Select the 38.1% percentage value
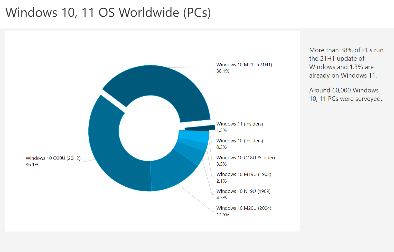394x252 pixels. tap(222, 71)
